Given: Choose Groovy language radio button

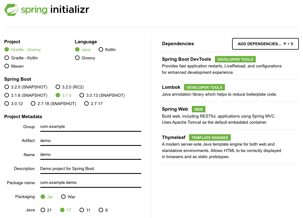Looking at the screenshot, I should pos(85,58).
